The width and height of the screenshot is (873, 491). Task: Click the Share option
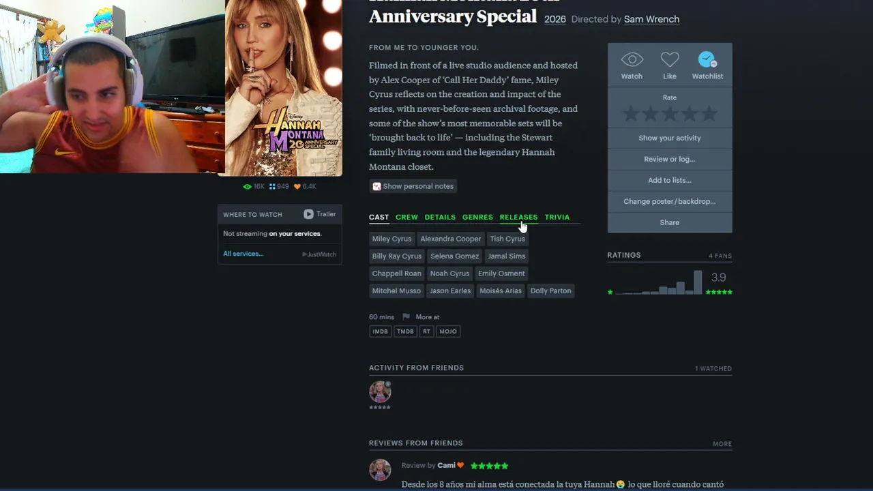point(670,222)
